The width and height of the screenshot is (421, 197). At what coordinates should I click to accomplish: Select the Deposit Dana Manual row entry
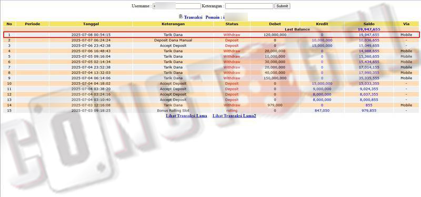173,40
